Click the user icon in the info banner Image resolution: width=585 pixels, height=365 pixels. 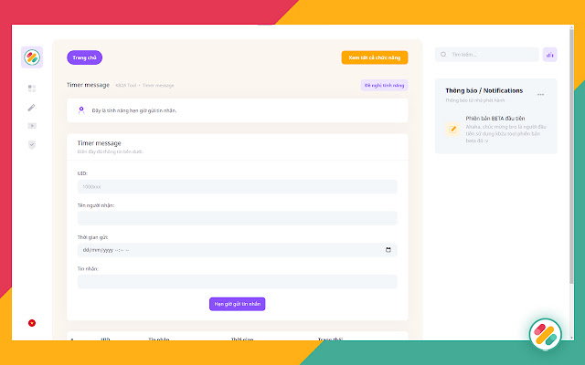pyautogui.click(x=81, y=110)
